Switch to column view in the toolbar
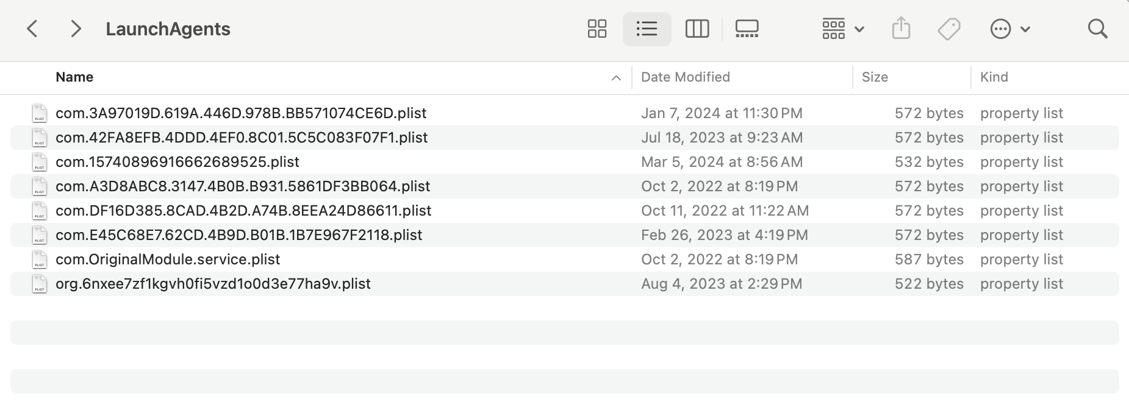Viewport: 1129px width, 413px height. coord(697,28)
